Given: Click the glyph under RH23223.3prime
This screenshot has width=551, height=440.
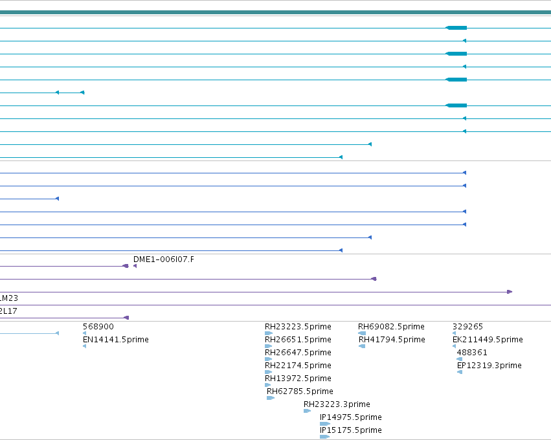Looking at the screenshot, I should pyautogui.click(x=308, y=411).
